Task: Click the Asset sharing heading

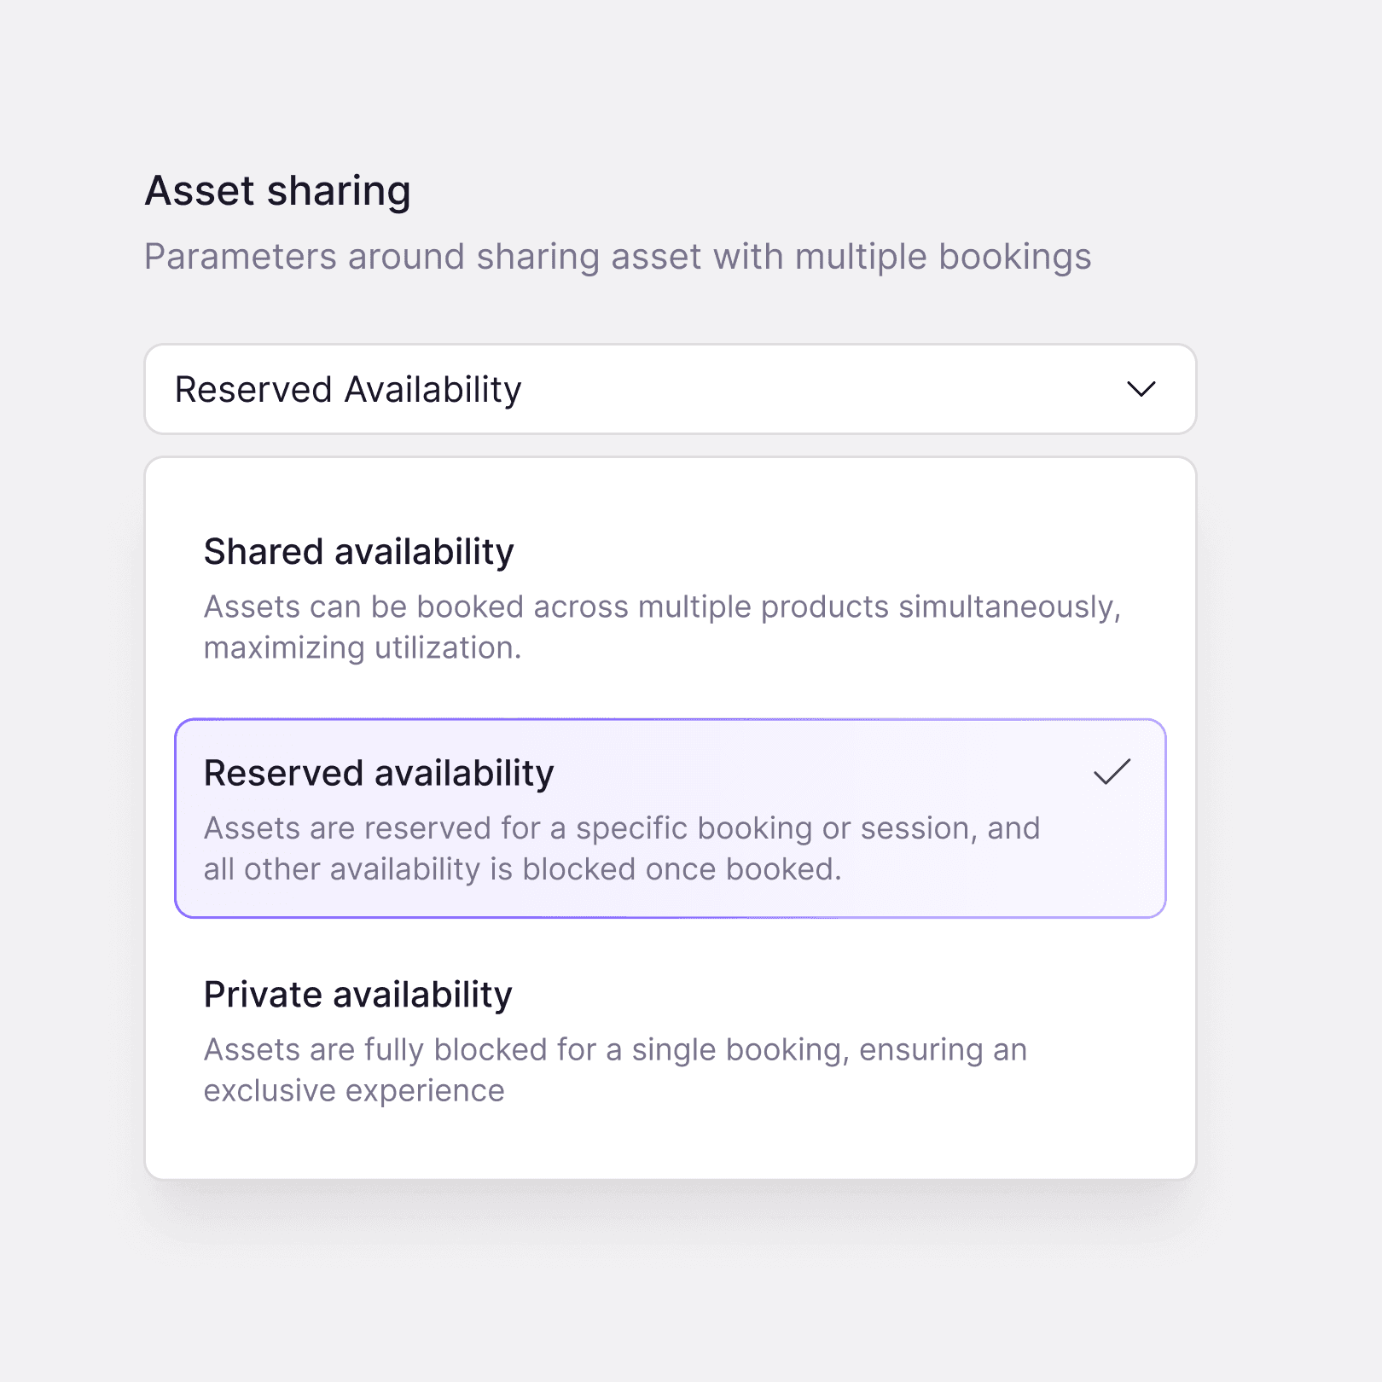Action: pyautogui.click(x=278, y=190)
